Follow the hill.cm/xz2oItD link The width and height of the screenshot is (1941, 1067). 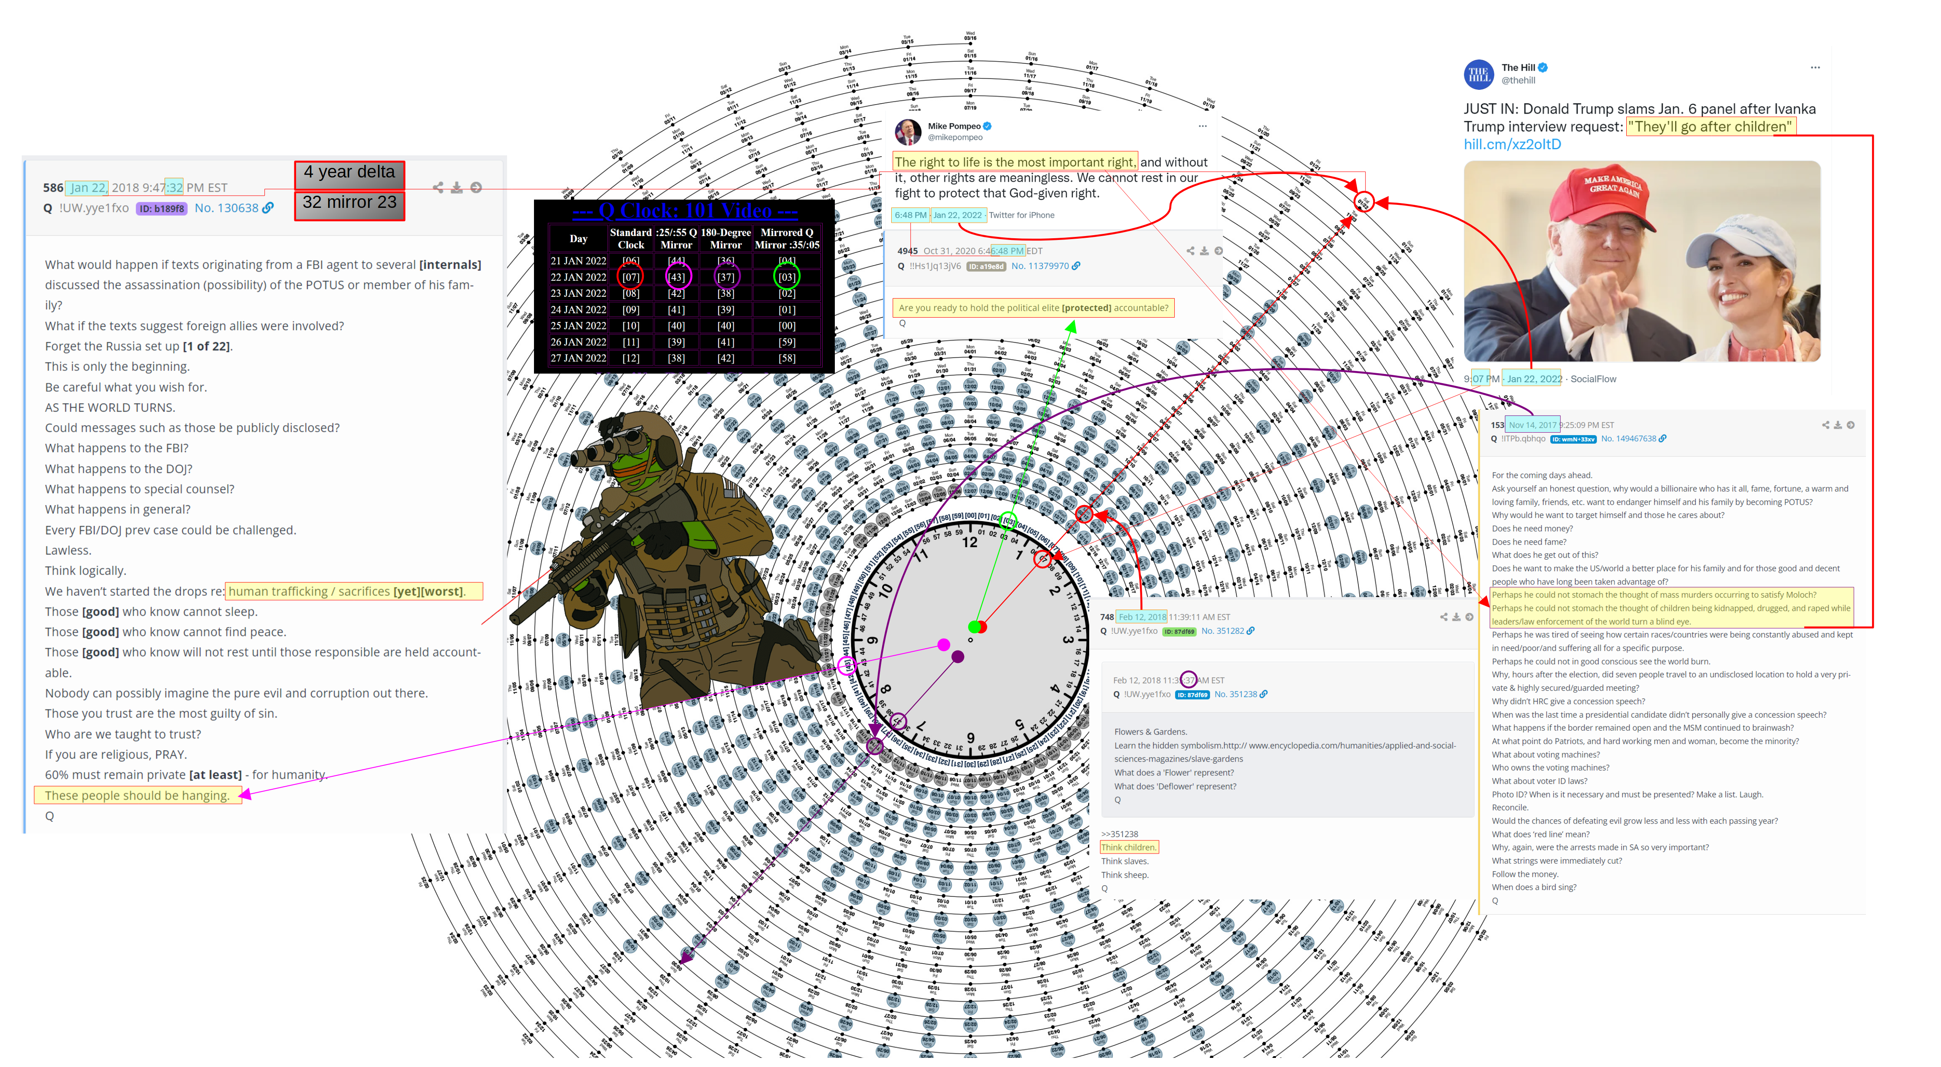(x=1512, y=144)
